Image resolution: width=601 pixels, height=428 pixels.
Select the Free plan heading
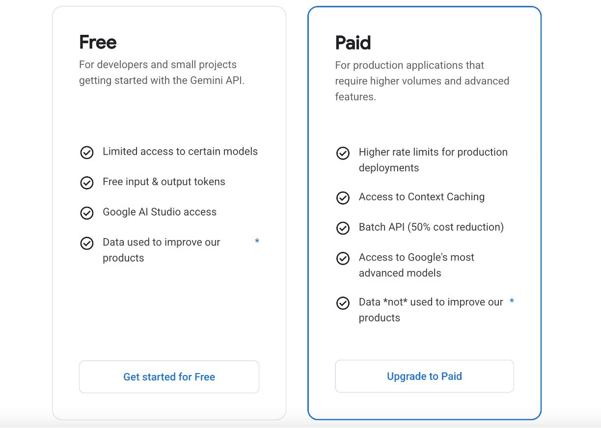coord(98,42)
